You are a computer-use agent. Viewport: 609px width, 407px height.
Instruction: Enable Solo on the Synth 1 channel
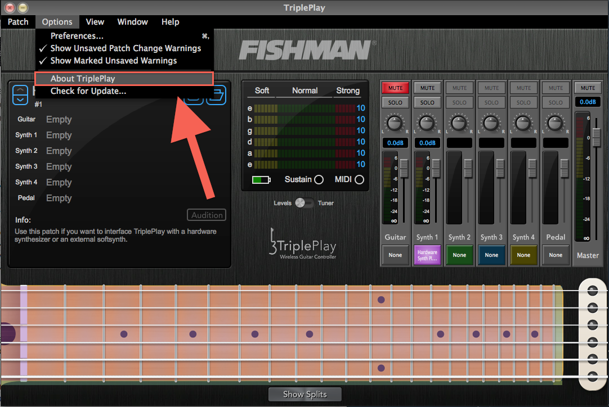[427, 102]
